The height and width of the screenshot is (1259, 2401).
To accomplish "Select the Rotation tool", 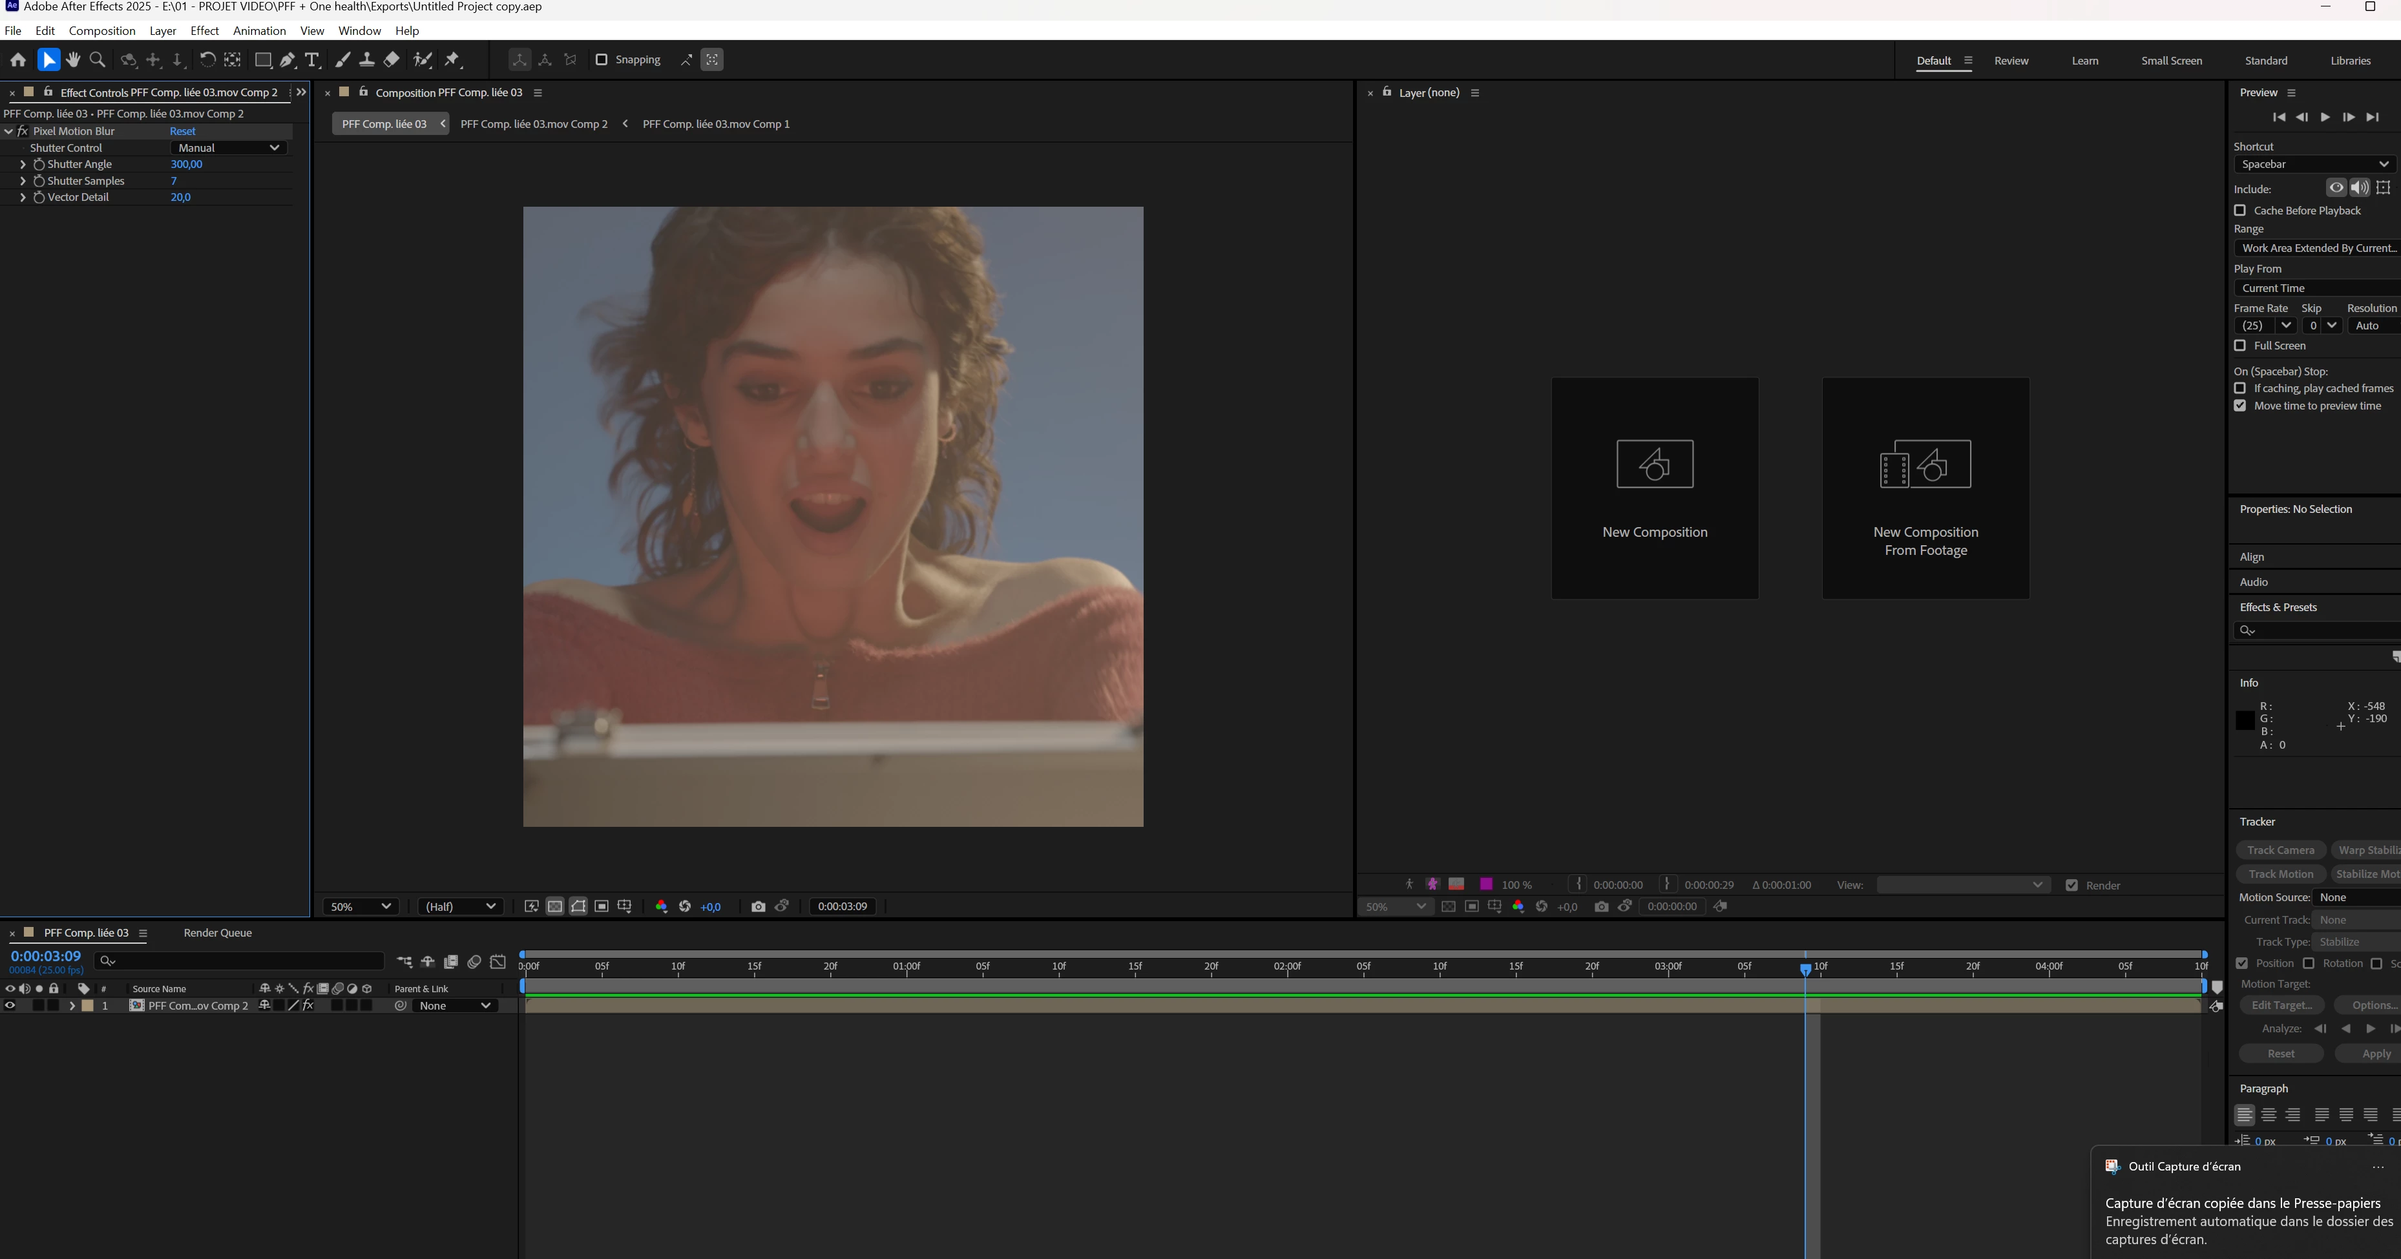I will (x=207, y=59).
